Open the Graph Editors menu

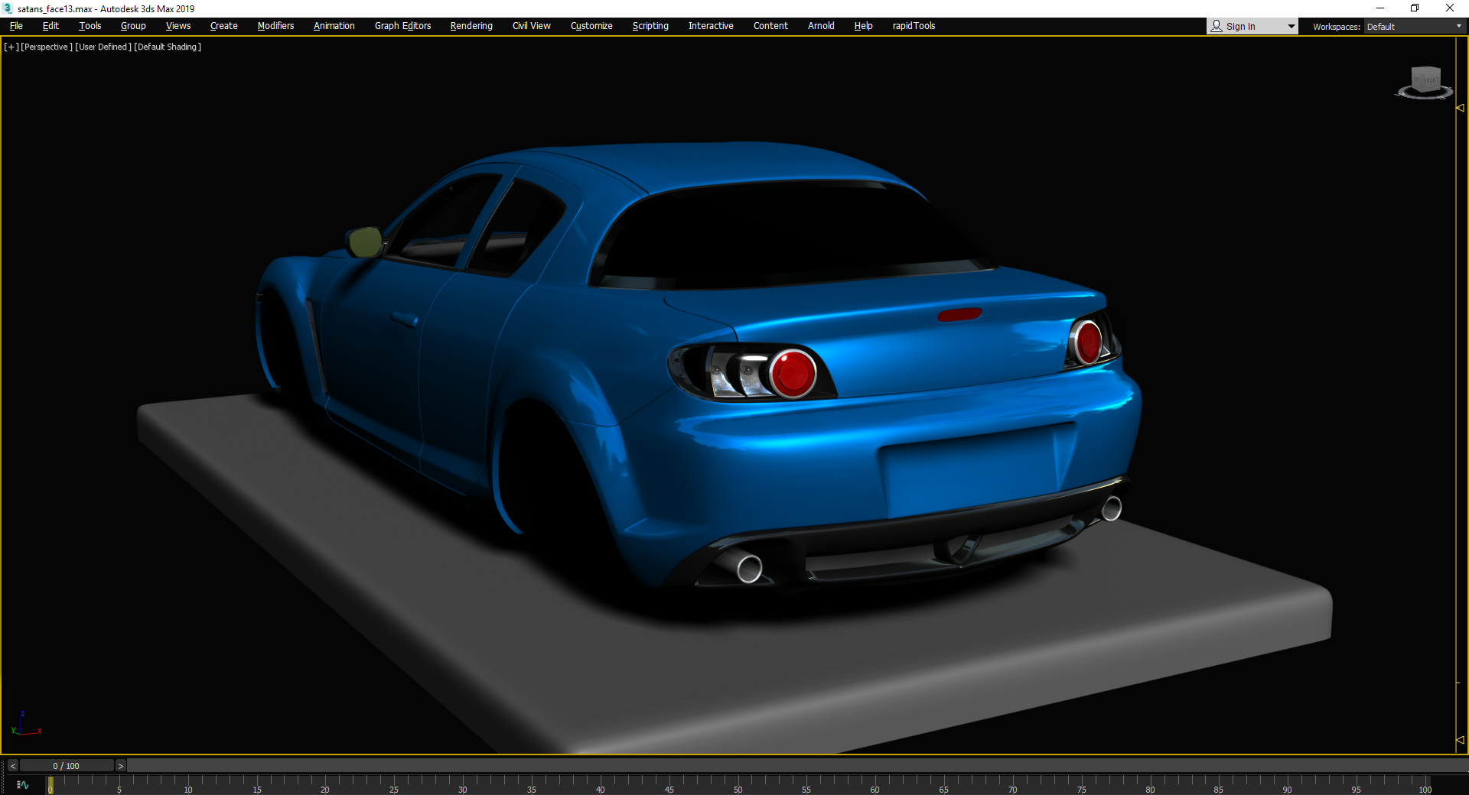[403, 26]
